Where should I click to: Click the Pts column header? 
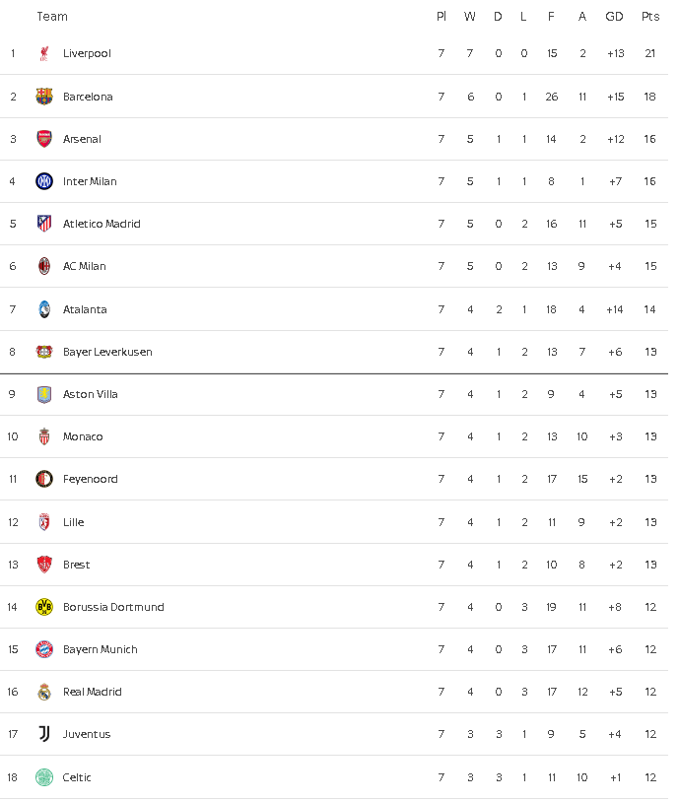click(649, 17)
